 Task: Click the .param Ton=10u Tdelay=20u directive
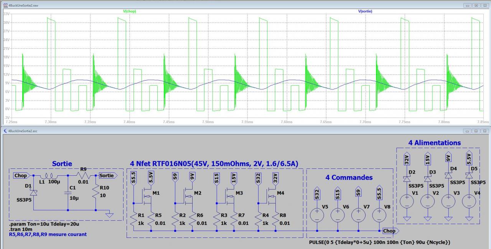pos(44,224)
